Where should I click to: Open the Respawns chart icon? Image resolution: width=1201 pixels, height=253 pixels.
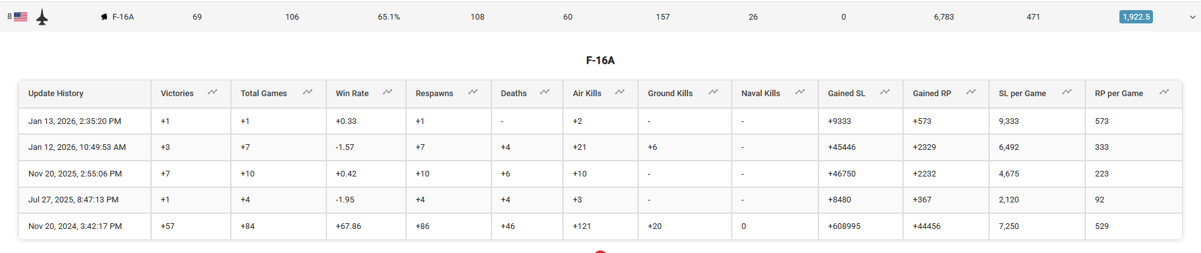click(x=473, y=92)
